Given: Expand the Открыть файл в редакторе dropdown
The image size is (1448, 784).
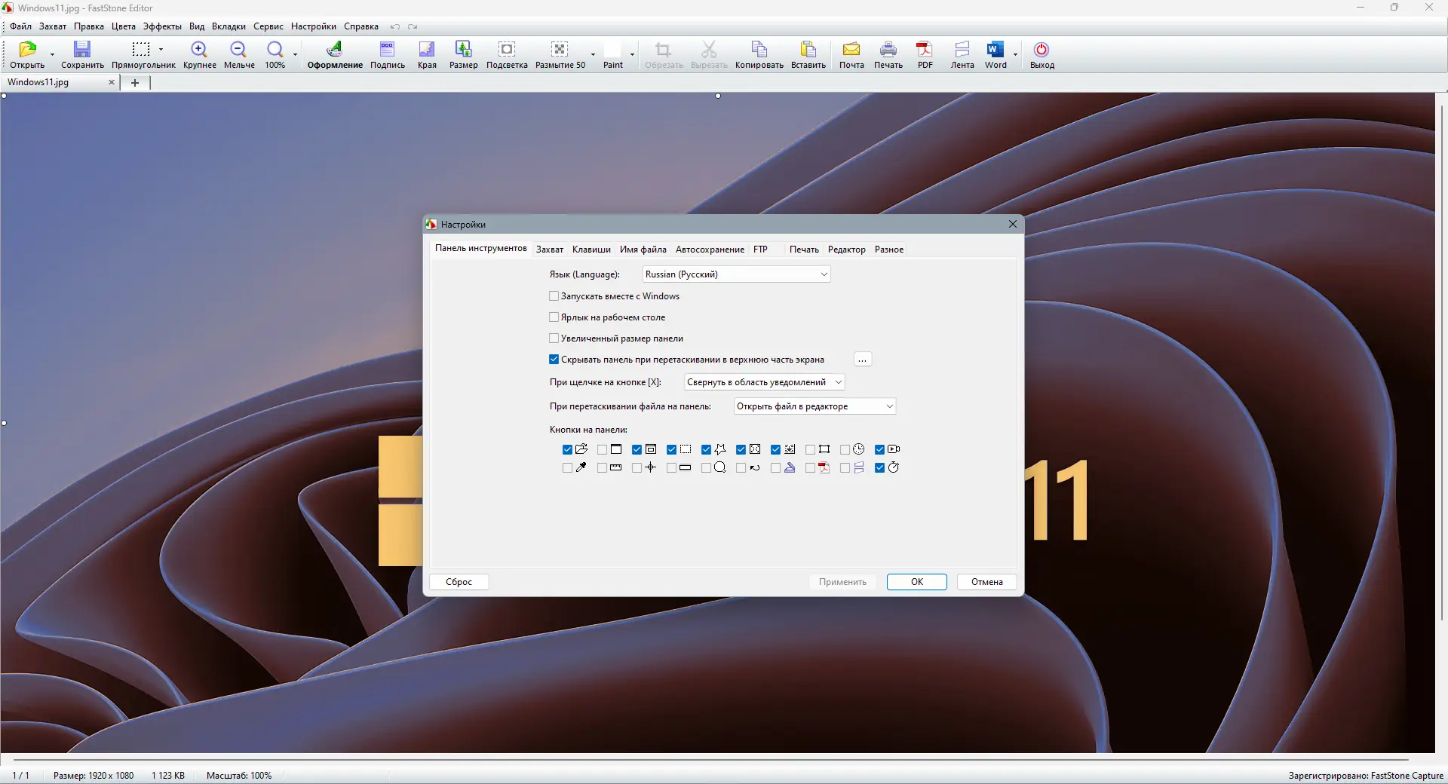Looking at the screenshot, I should click(814, 406).
